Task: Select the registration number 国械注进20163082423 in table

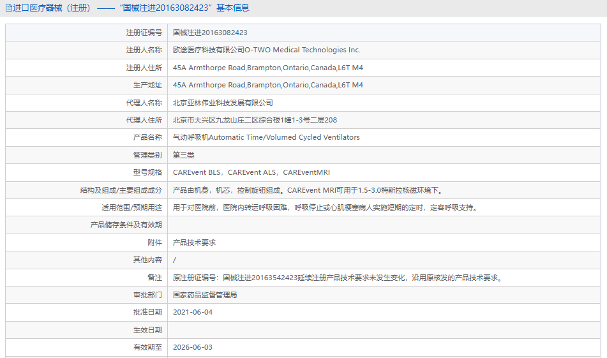Action: (210, 33)
